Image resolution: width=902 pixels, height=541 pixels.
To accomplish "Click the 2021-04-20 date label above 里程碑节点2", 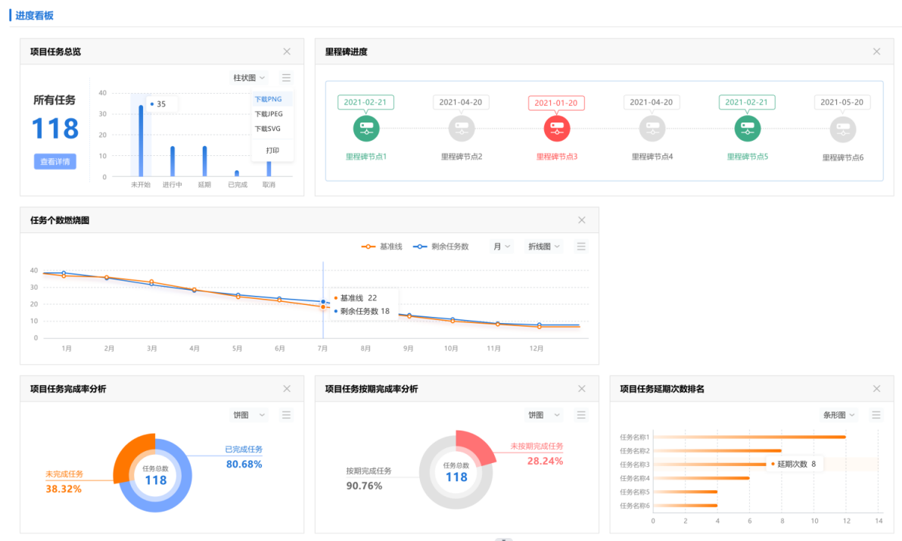I will (460, 102).
